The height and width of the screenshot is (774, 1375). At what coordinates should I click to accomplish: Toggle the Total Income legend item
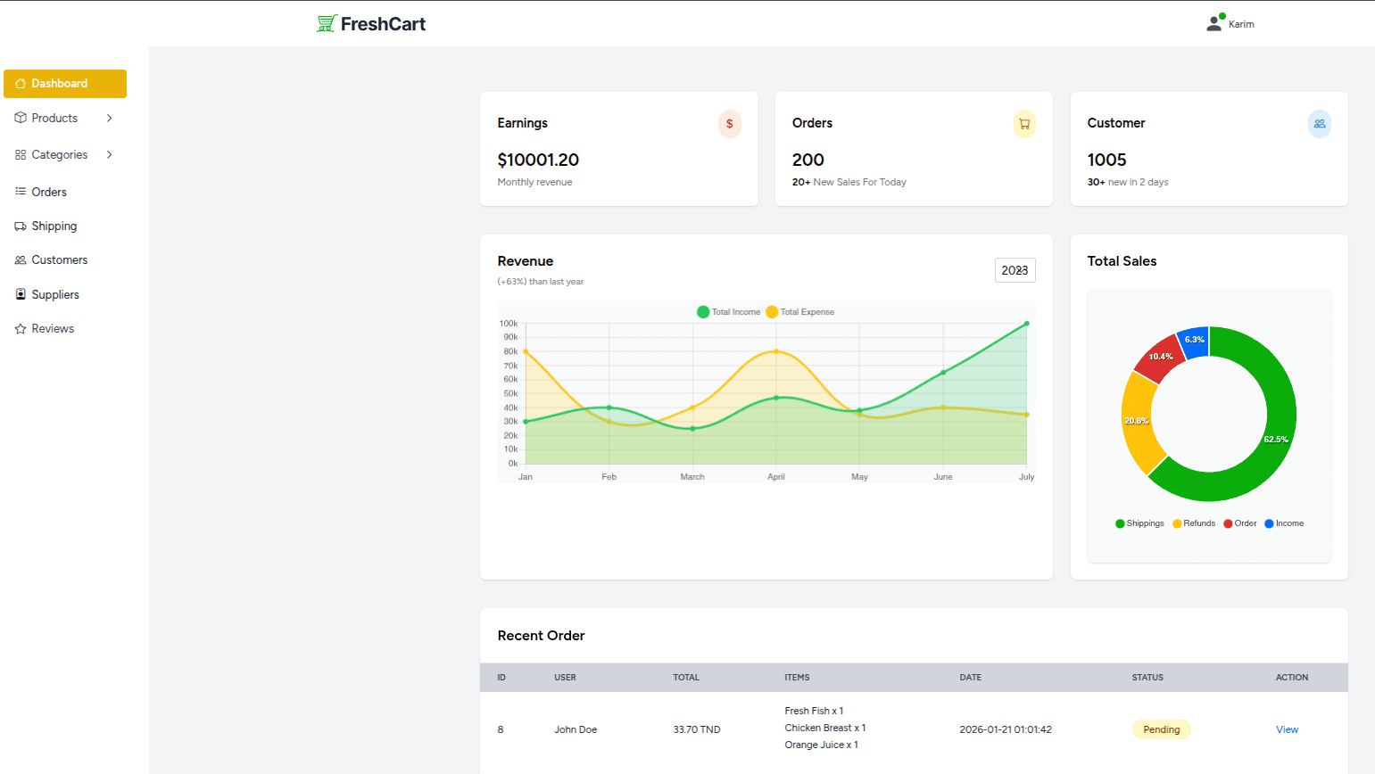(x=729, y=312)
